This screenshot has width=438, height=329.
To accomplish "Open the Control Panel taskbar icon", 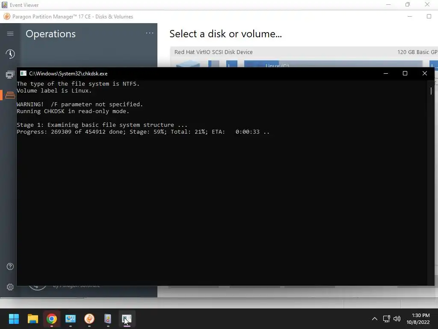I will [71, 319].
